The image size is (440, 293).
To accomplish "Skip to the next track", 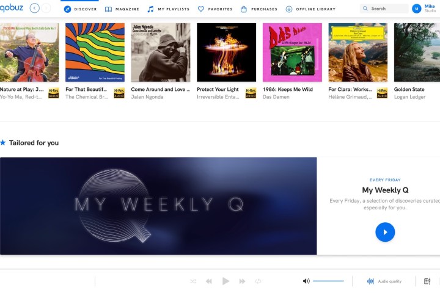I will (242, 281).
